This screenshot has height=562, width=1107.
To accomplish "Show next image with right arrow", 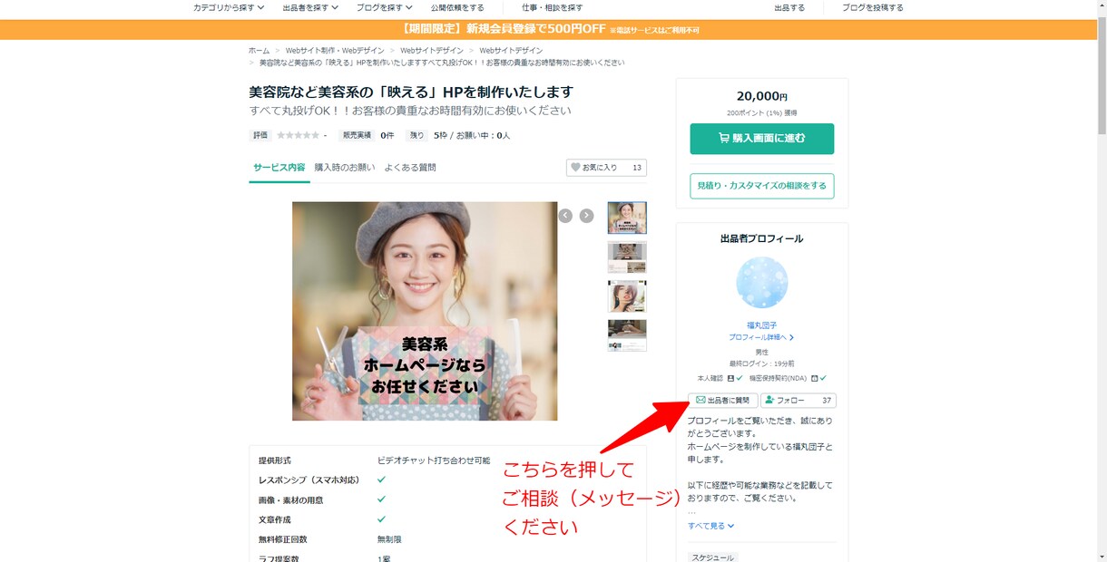I will [586, 216].
